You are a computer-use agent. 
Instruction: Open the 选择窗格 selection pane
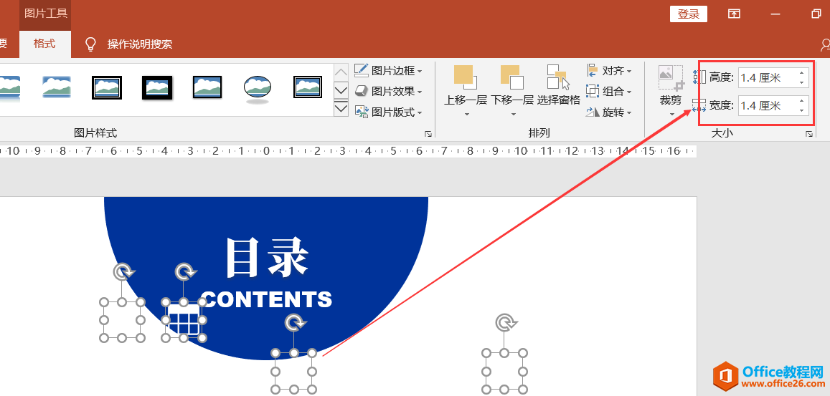(558, 84)
